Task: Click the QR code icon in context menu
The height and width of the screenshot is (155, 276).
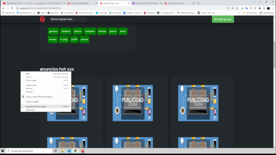Action: pyautogui.click(x=23, y=96)
